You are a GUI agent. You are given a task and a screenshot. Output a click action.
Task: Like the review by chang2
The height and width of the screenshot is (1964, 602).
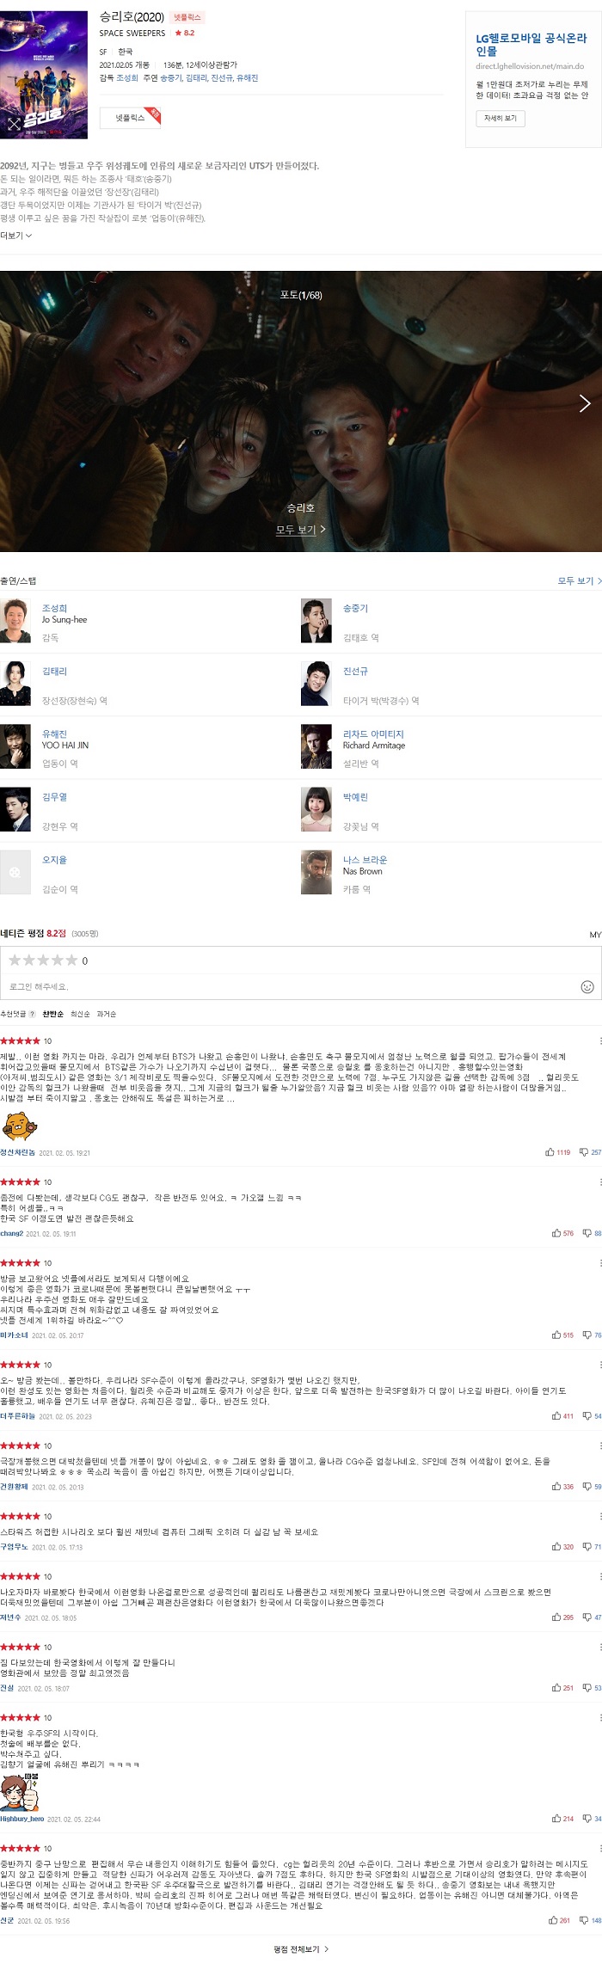coord(556,1233)
